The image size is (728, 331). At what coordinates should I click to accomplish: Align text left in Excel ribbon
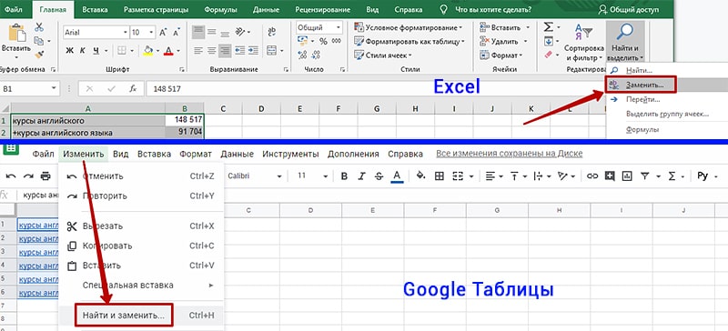(x=198, y=51)
